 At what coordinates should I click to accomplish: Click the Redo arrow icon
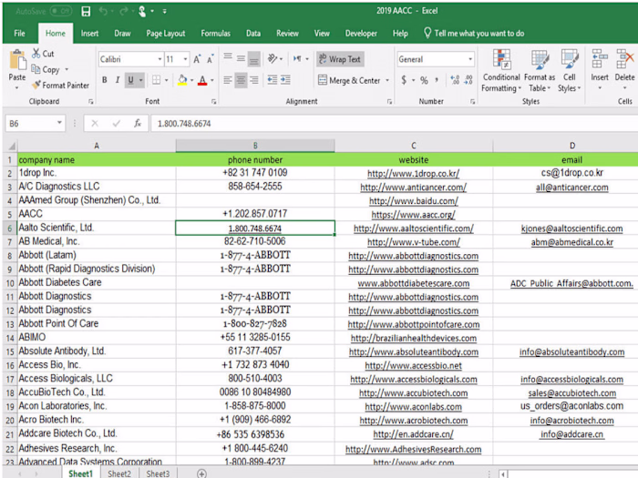point(123,11)
